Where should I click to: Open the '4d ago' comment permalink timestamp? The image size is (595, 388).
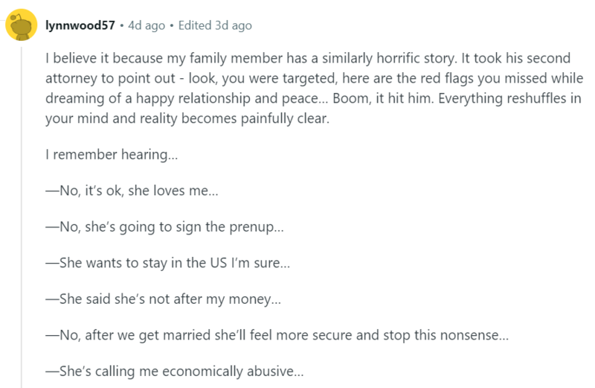click(x=147, y=25)
